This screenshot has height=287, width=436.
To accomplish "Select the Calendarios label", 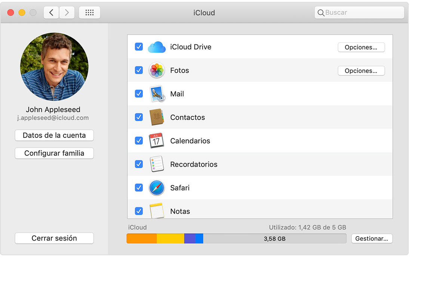I will pos(190,141).
